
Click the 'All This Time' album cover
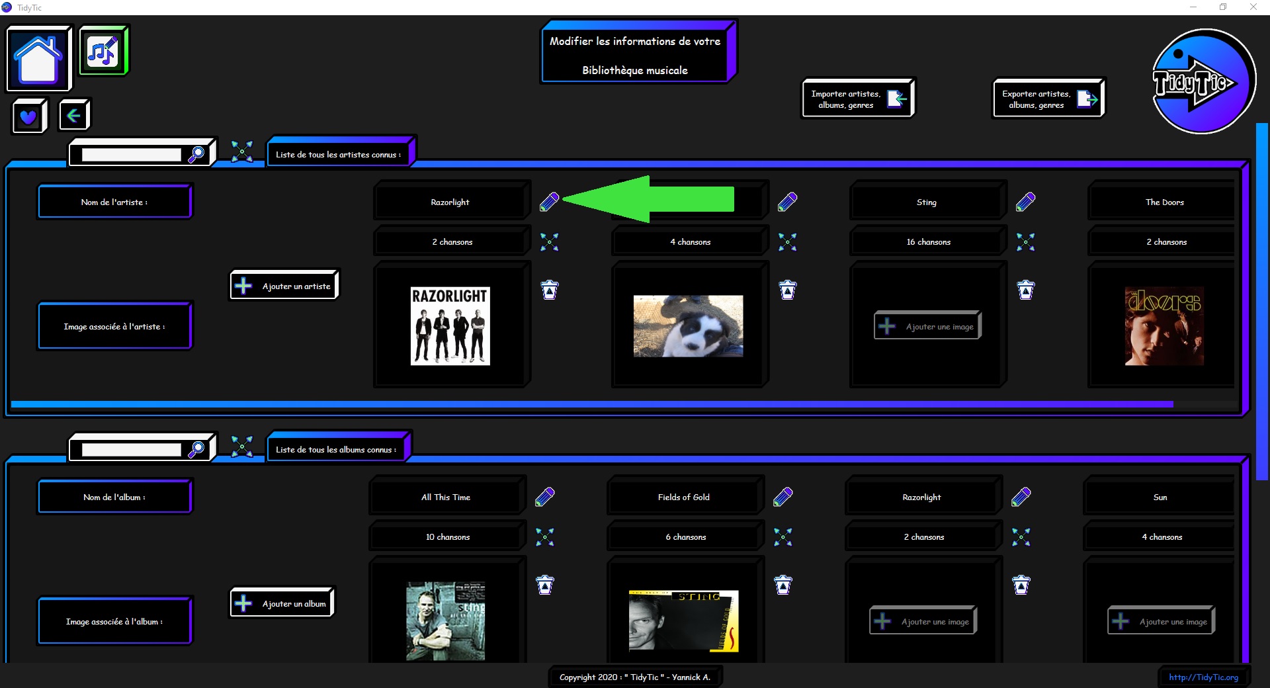(445, 621)
